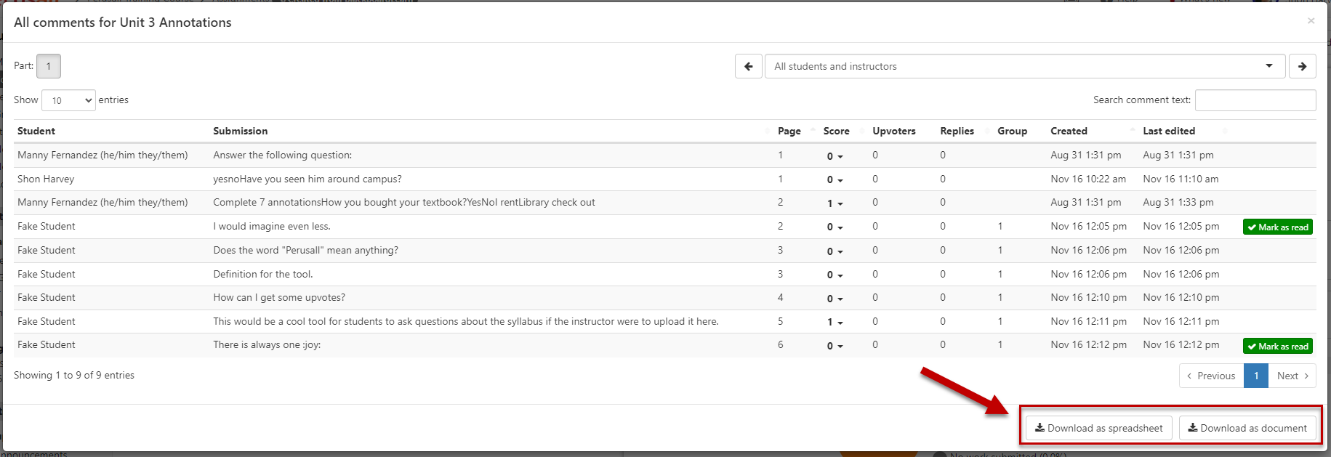Open score dropdown for 'Answer the following question:' row
The width and height of the screenshot is (1331, 457).
pos(835,156)
